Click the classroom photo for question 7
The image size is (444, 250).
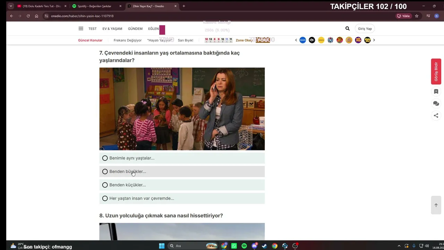pyautogui.click(x=182, y=109)
